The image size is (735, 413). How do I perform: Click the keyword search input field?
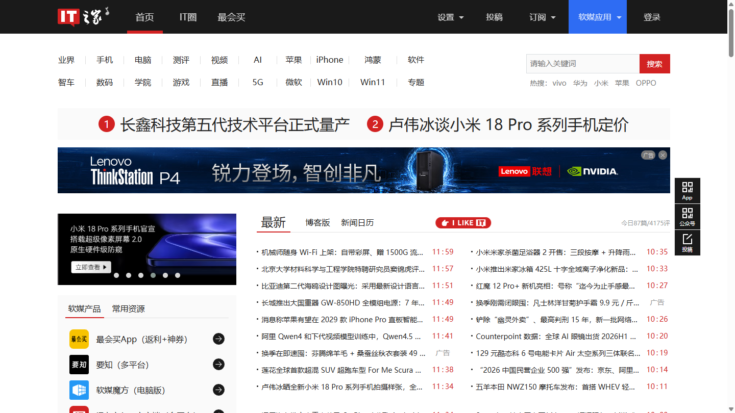[583, 64]
